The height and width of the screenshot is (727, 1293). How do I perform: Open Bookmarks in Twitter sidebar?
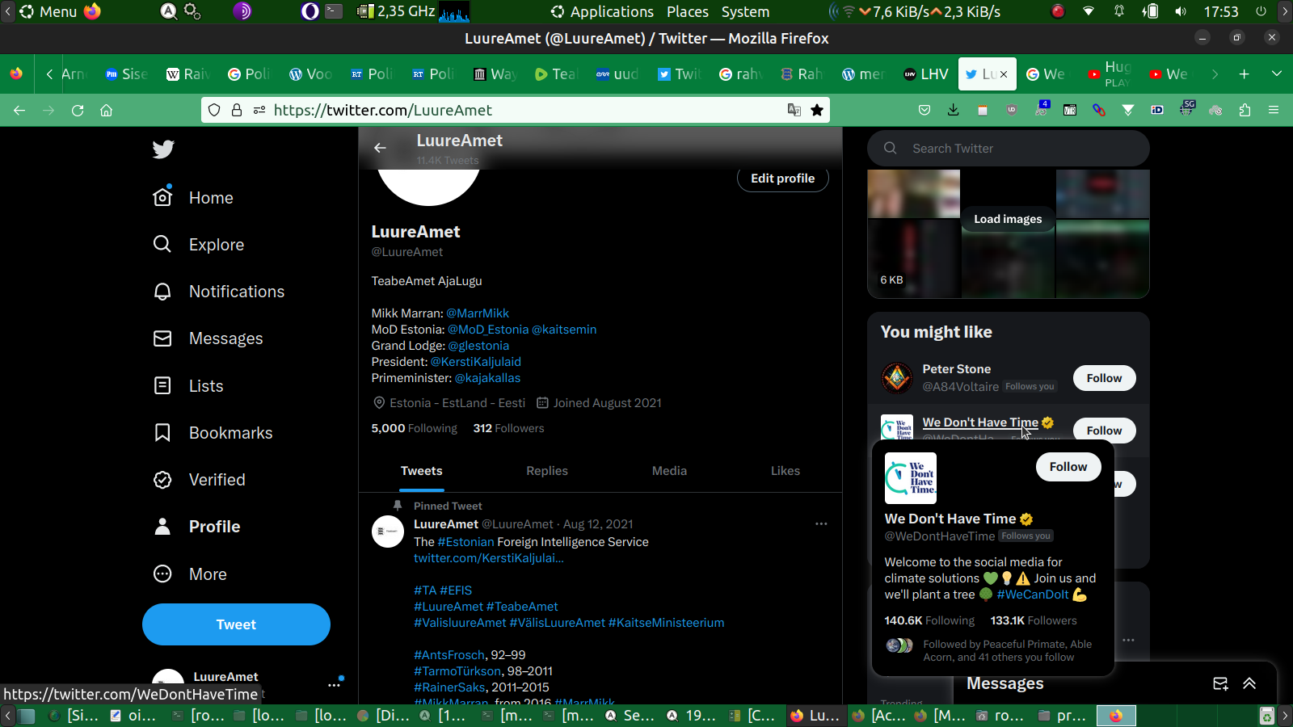pyautogui.click(x=213, y=433)
